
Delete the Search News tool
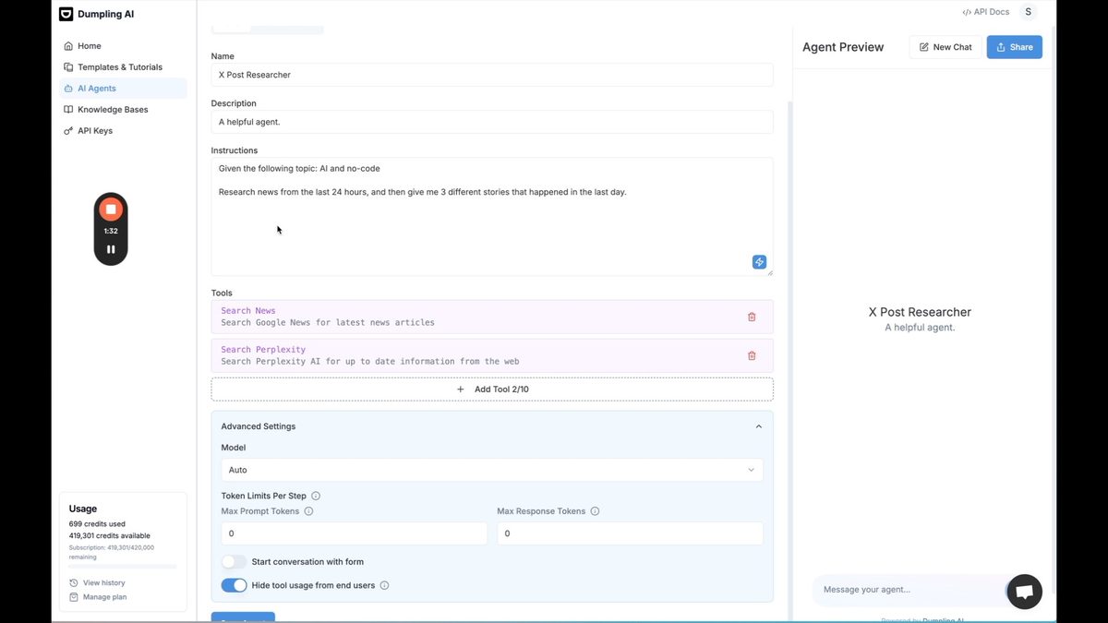pyautogui.click(x=752, y=317)
